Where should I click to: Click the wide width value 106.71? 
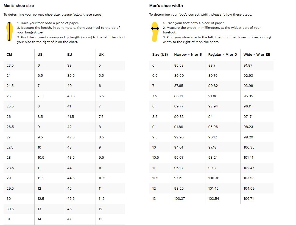click(248, 198)
